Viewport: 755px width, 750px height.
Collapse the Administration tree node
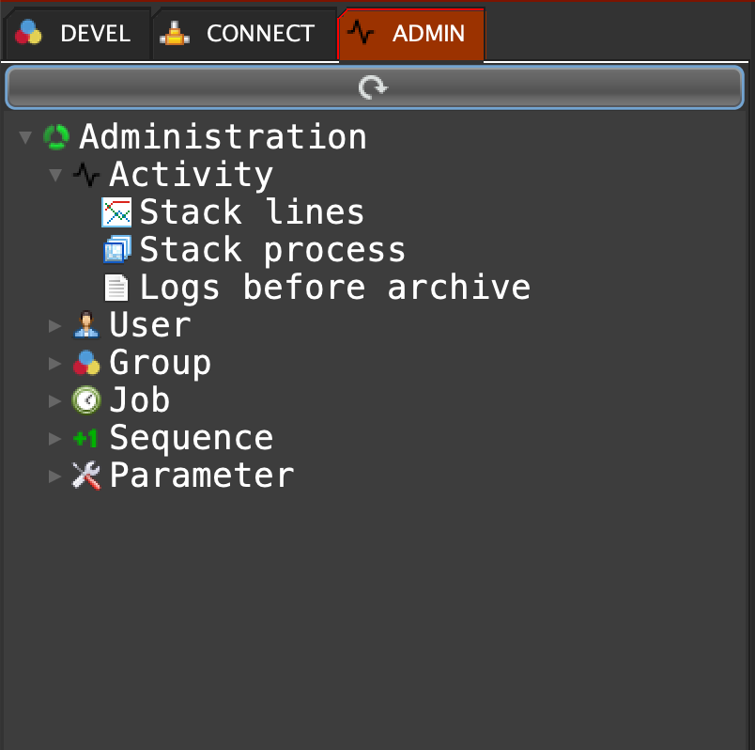point(25,138)
